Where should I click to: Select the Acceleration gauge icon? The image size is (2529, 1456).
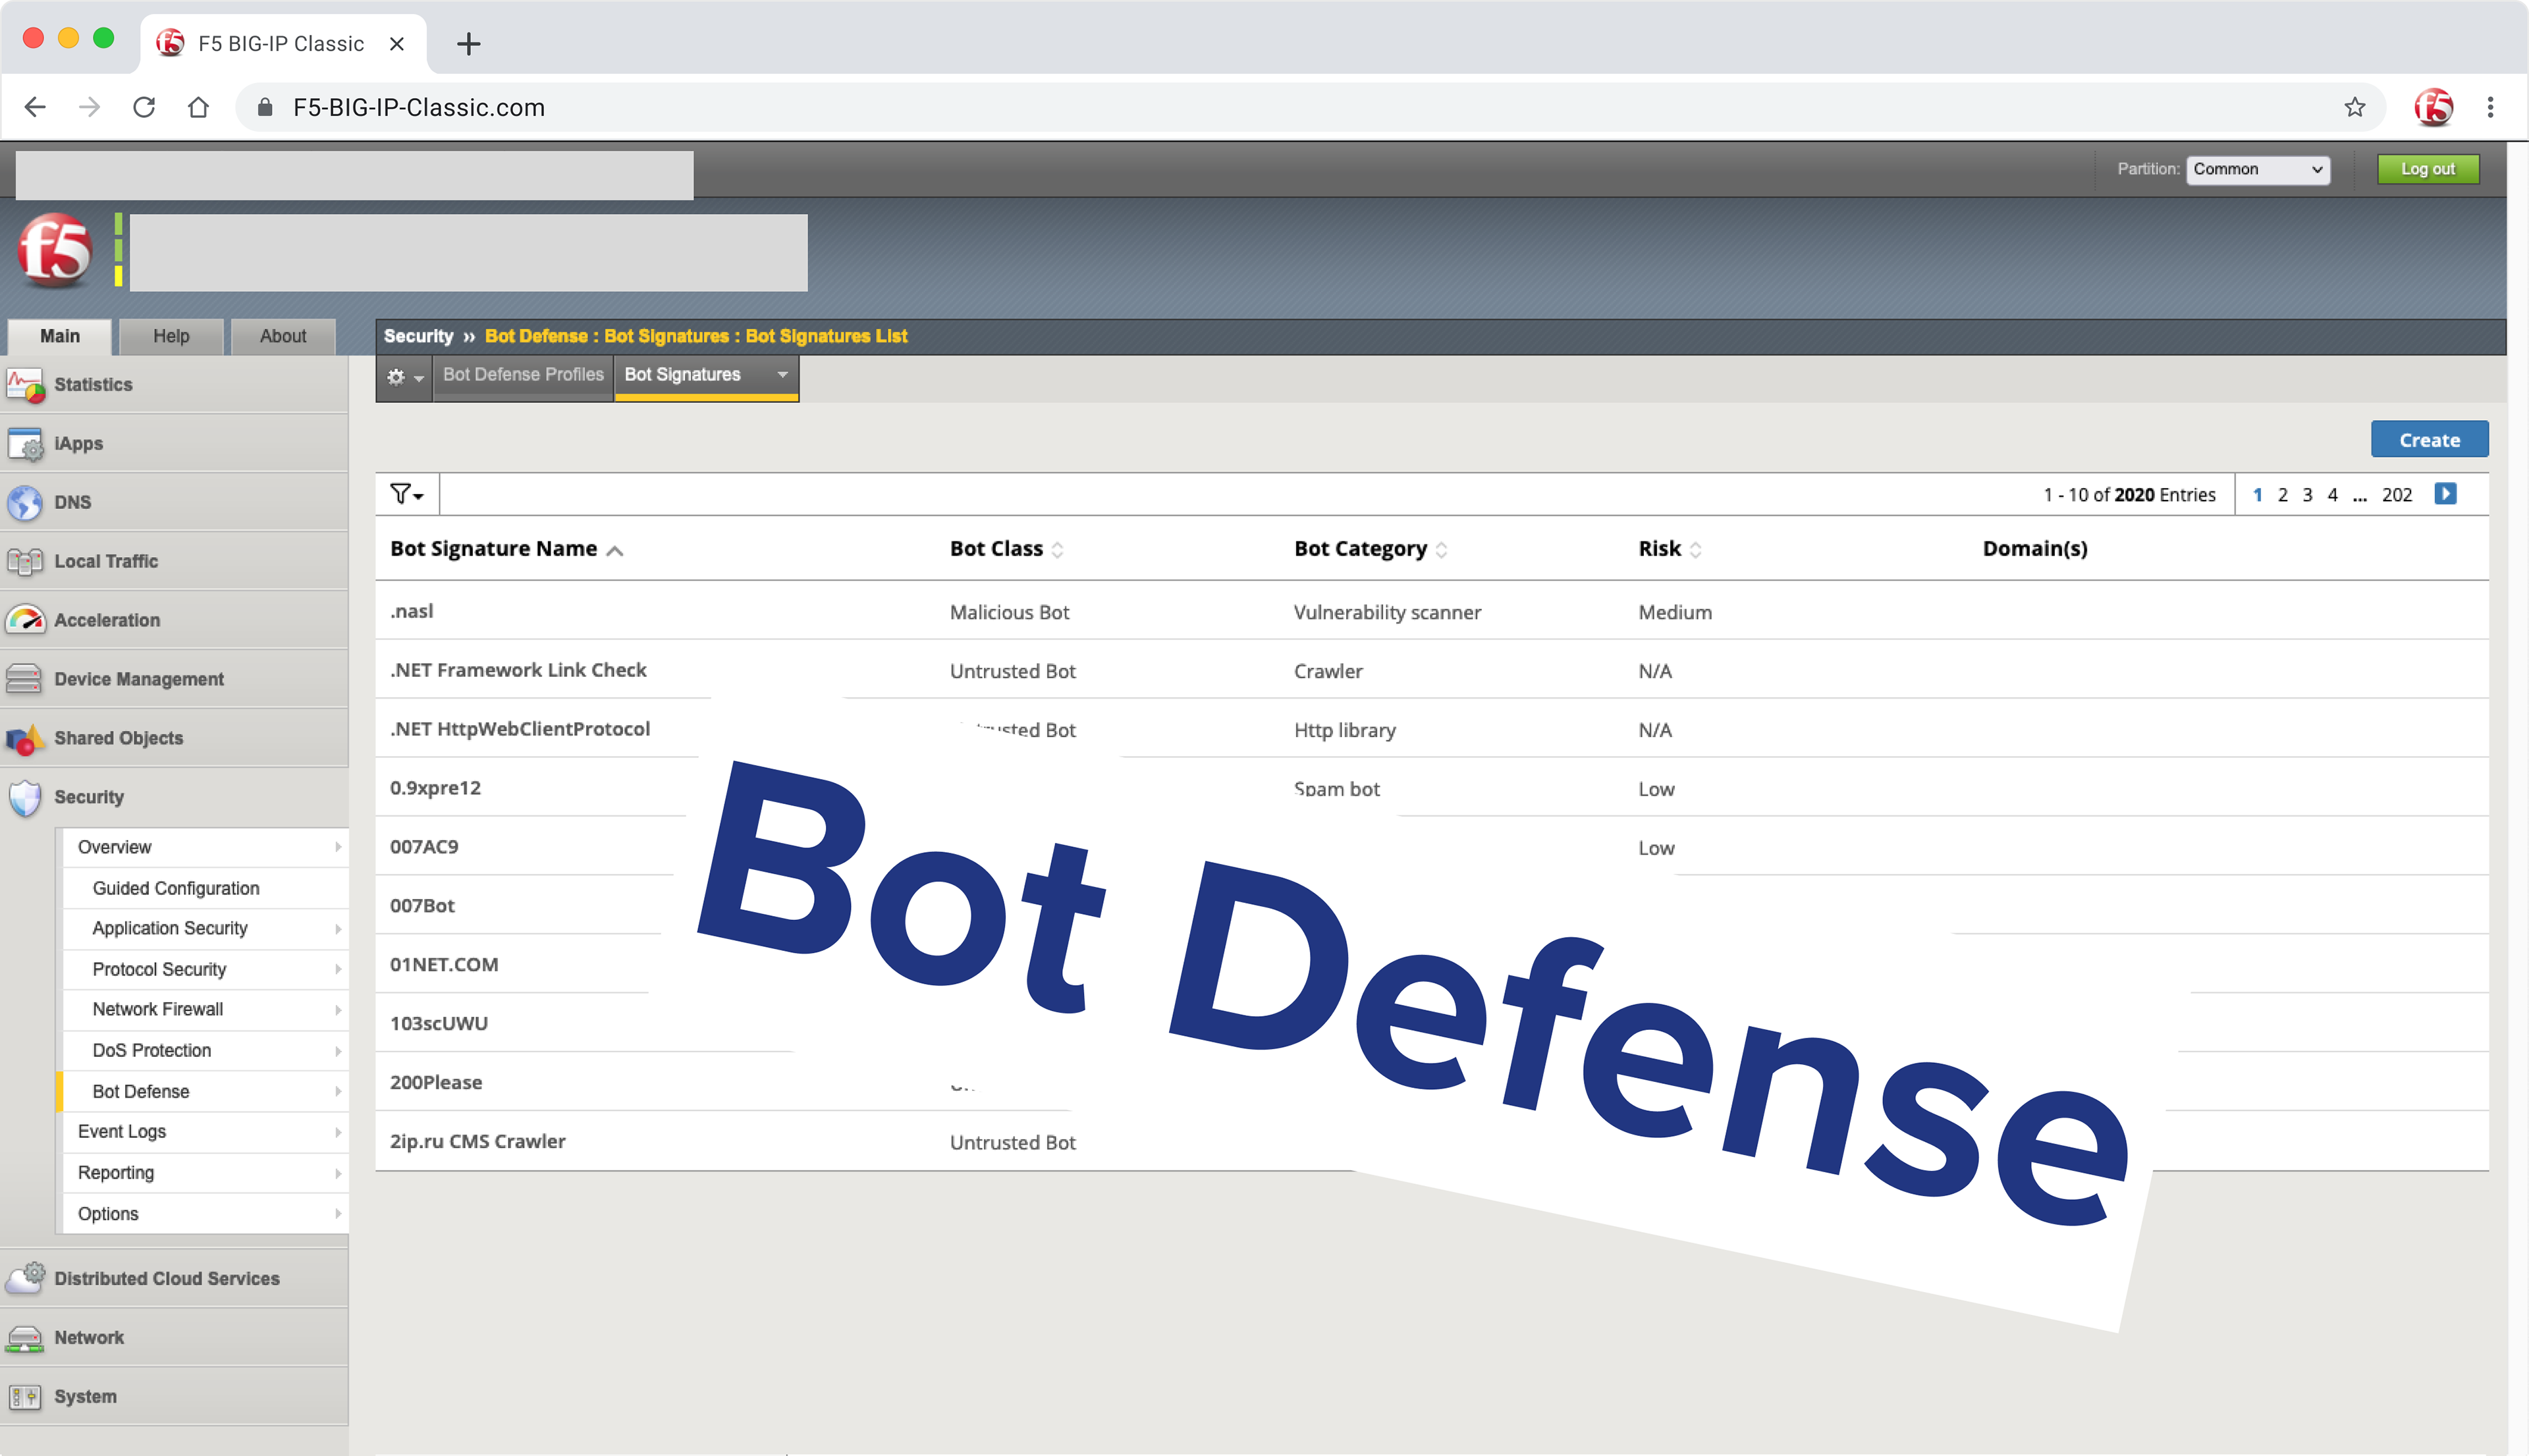25,620
